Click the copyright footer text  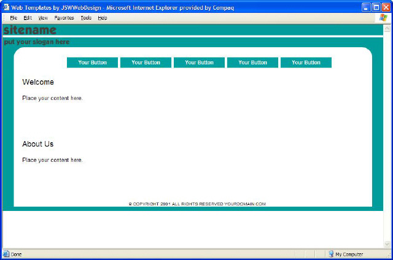[x=197, y=204]
